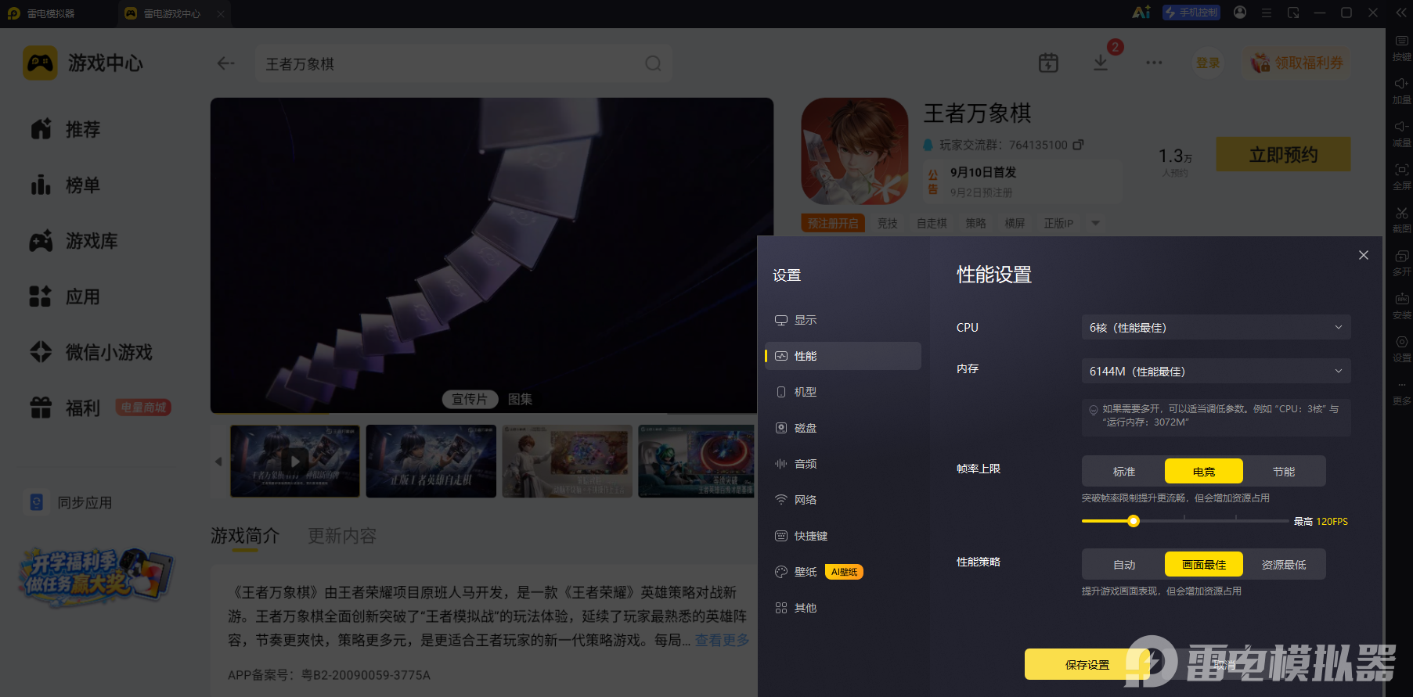The height and width of the screenshot is (697, 1413).
Task: Click the search field with 王者万象棋
Action: [463, 63]
